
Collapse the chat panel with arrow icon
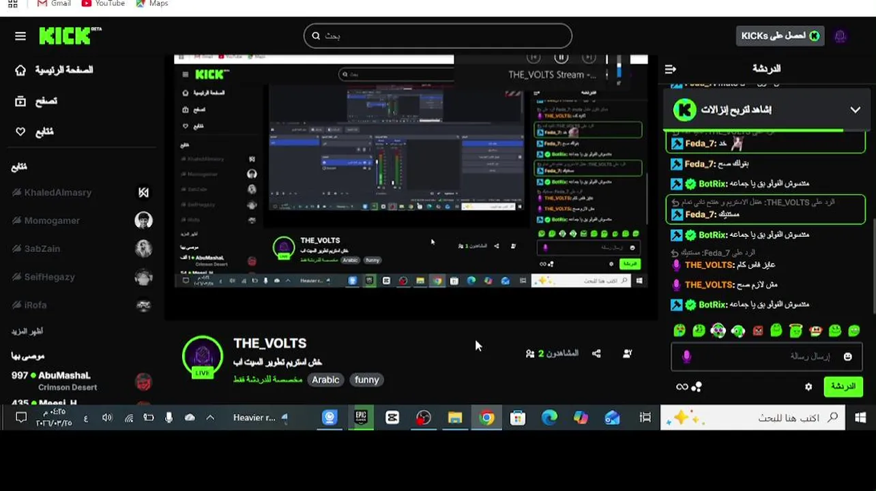click(670, 69)
